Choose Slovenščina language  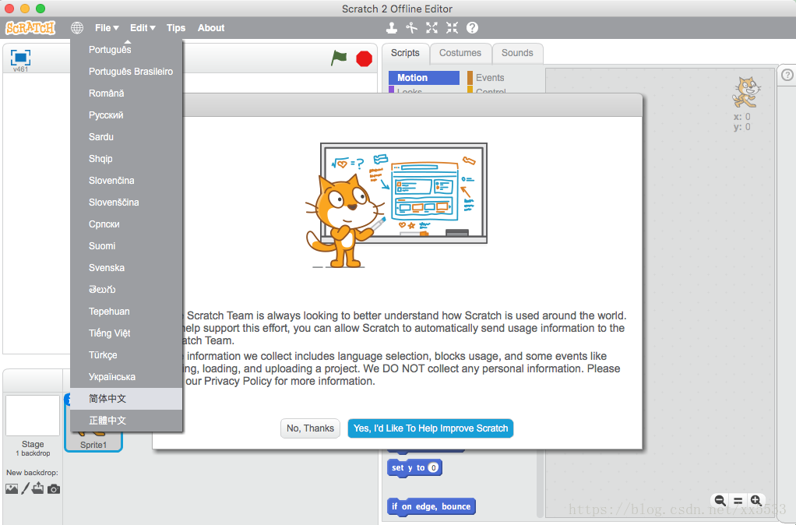tap(126, 203)
